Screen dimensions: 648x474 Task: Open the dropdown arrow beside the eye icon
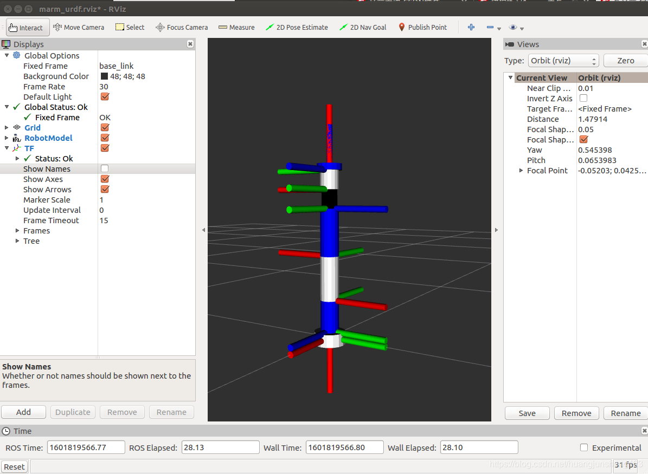click(x=522, y=29)
